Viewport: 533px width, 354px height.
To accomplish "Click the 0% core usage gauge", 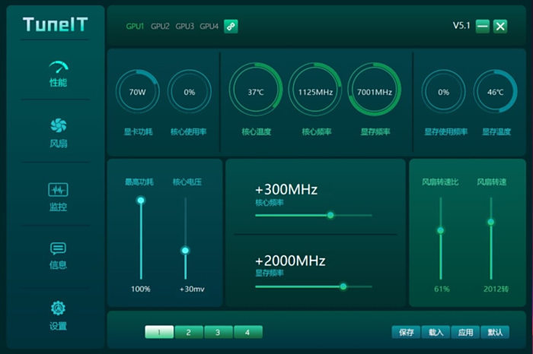I will click(190, 92).
